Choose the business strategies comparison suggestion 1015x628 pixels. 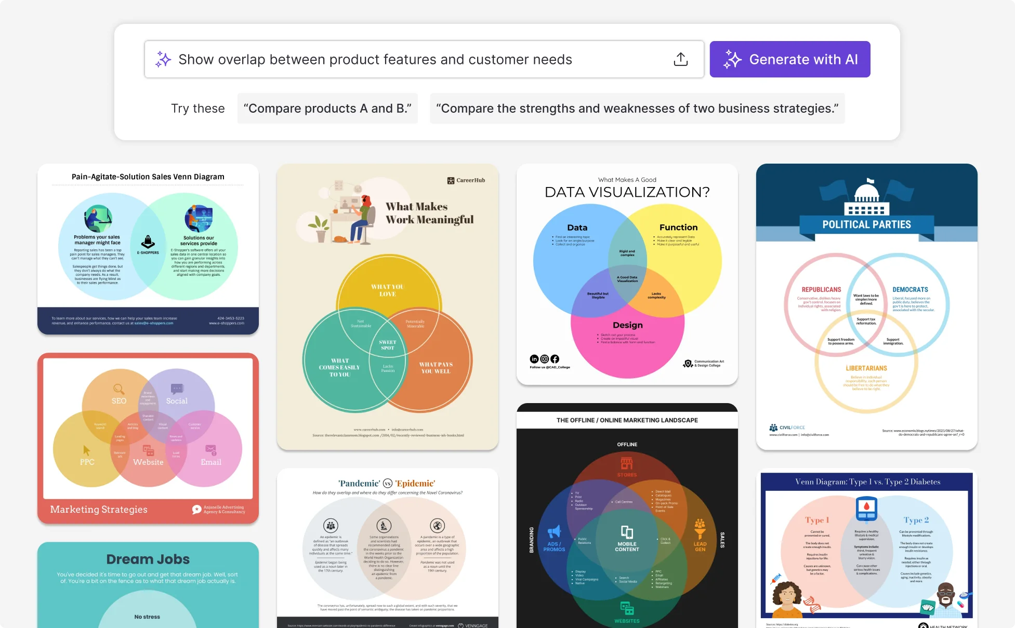click(x=637, y=109)
